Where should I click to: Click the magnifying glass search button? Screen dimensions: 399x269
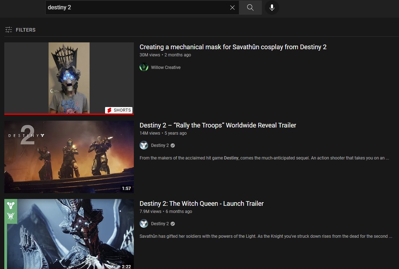tap(250, 8)
